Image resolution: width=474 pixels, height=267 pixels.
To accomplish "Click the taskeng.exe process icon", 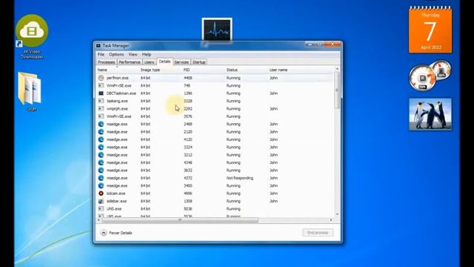I will pos(101,101).
